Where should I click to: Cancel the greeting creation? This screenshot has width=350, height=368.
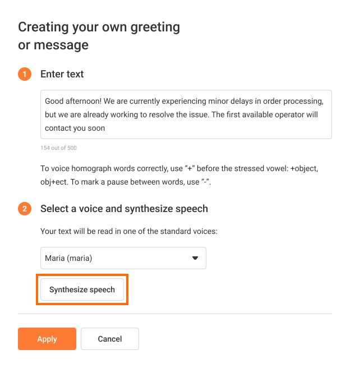(110, 339)
